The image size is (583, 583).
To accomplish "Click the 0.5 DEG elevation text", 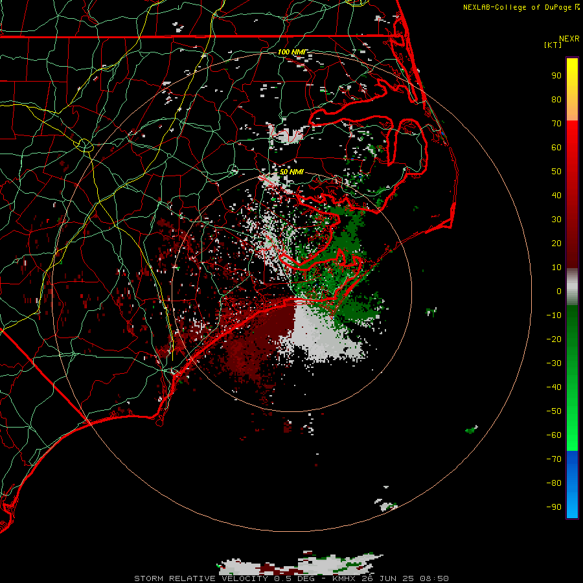I will click(295, 578).
